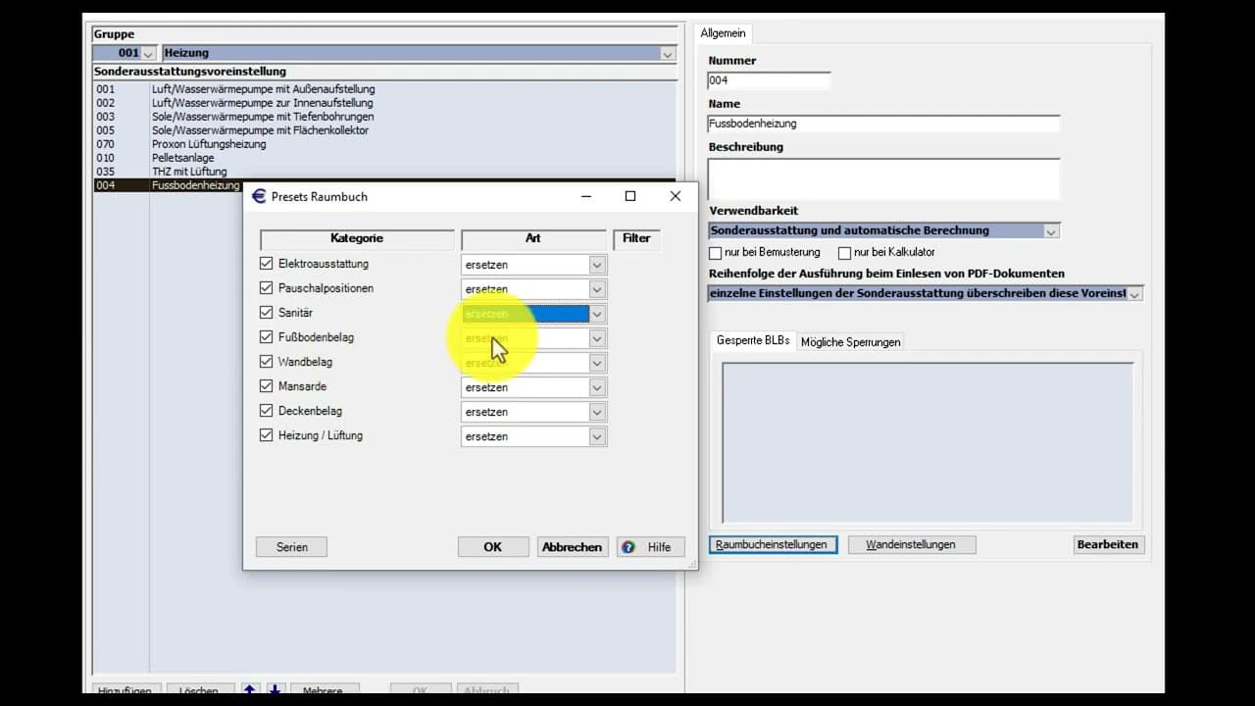This screenshot has width=1255, height=706.
Task: Click into the Name field
Action: tap(882, 124)
